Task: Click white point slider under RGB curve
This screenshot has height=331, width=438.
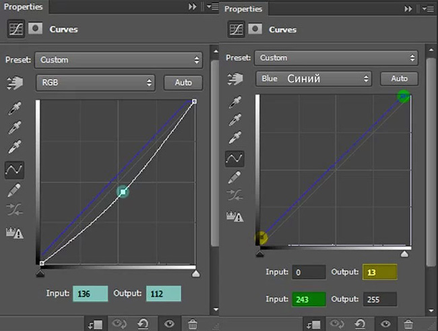Action: [196, 274]
